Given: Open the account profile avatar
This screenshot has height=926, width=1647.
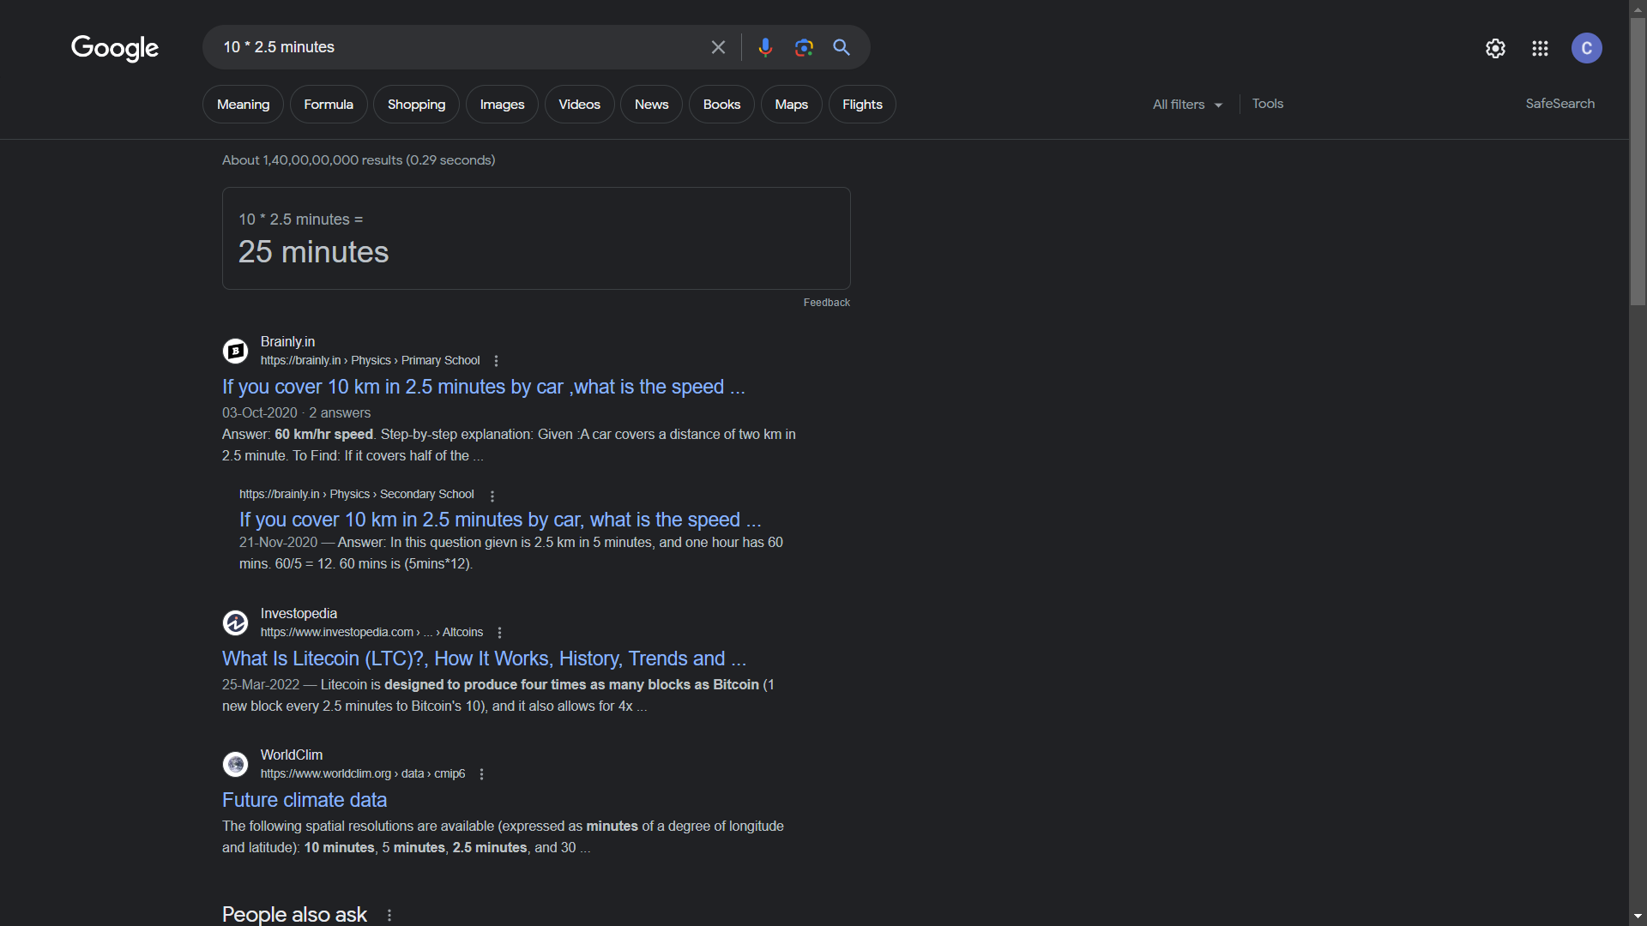Looking at the screenshot, I should [x=1586, y=48].
